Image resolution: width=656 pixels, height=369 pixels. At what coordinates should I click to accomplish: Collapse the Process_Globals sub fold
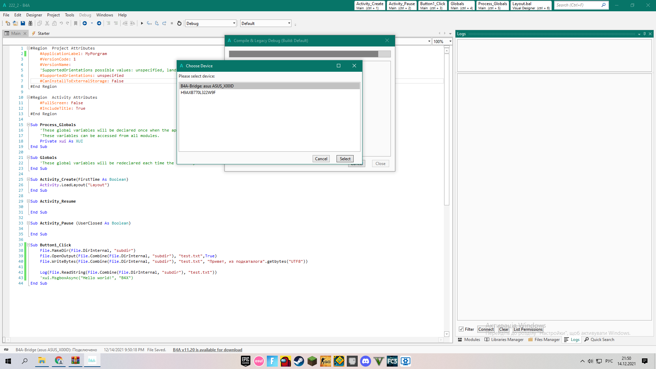click(x=28, y=124)
